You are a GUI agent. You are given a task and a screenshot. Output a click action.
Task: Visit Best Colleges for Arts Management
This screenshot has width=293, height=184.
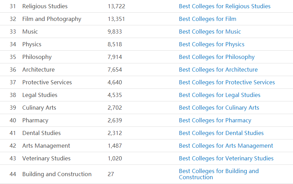click(x=226, y=146)
